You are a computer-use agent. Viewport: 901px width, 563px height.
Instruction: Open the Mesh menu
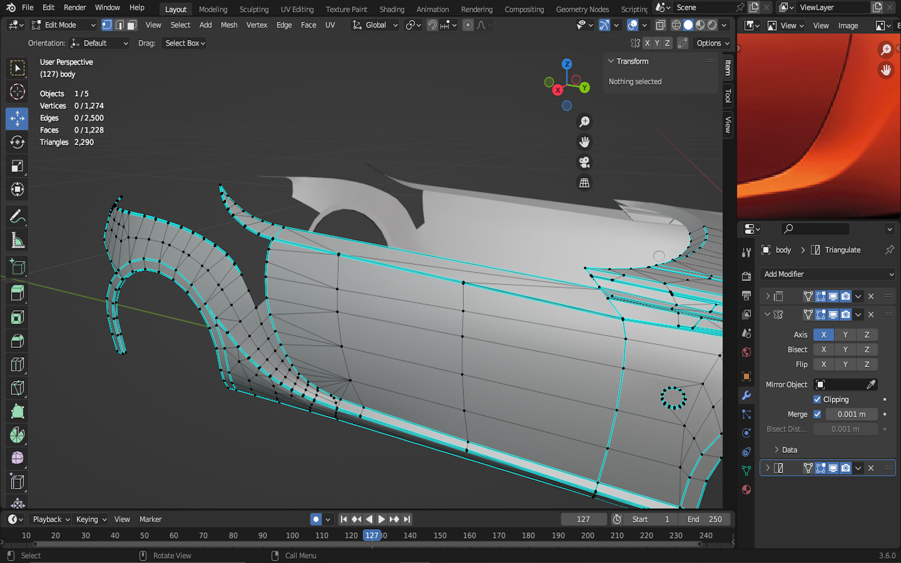tap(229, 25)
